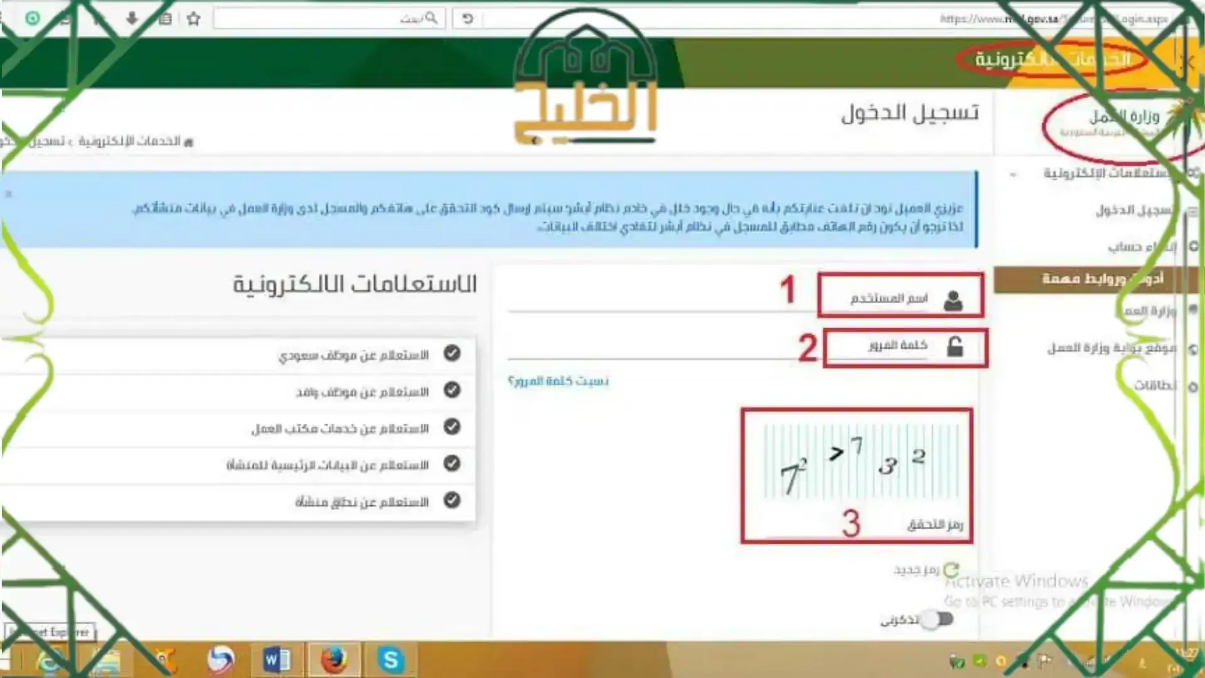
Task: Open Skype from the taskbar
Action: (x=390, y=660)
